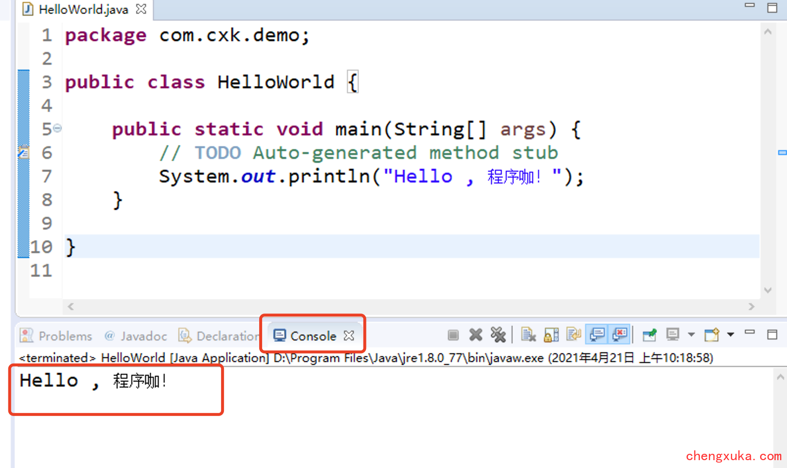Screen dimensions: 787x468
Task: Close the Console tab
Action: tap(349, 336)
